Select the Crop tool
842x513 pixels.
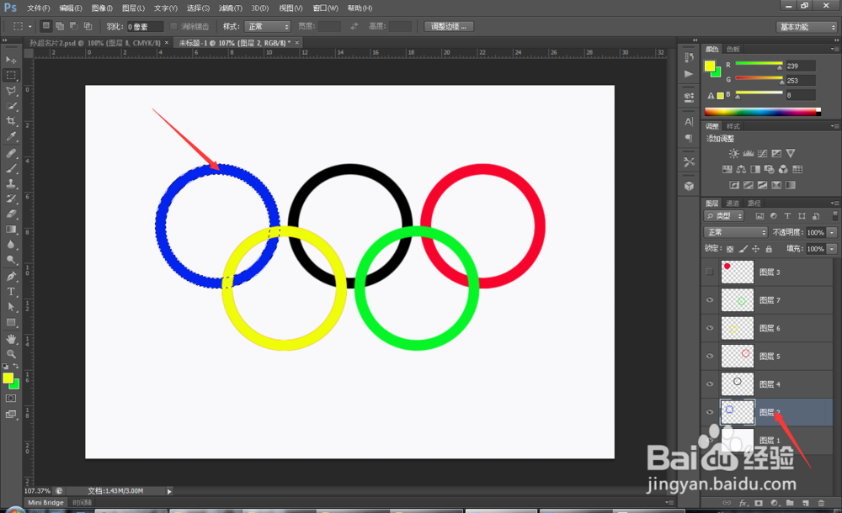[11, 121]
